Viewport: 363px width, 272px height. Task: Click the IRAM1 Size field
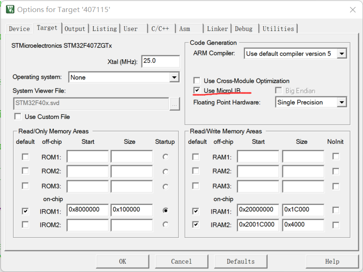point(303,210)
